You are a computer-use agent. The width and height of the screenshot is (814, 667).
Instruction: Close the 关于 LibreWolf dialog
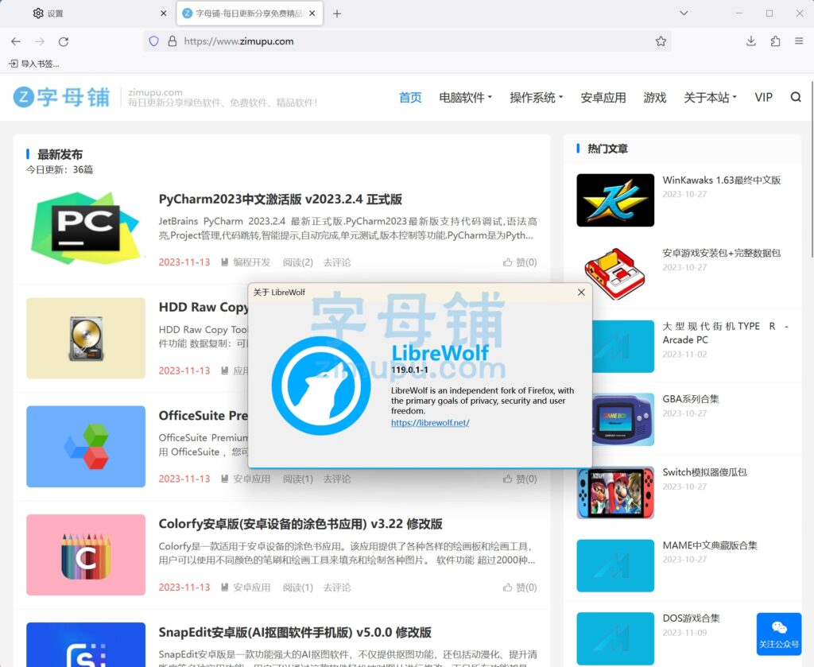[x=581, y=293]
